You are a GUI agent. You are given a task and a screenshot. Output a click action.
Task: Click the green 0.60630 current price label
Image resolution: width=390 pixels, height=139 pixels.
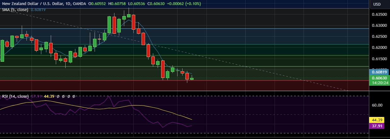click(379, 78)
